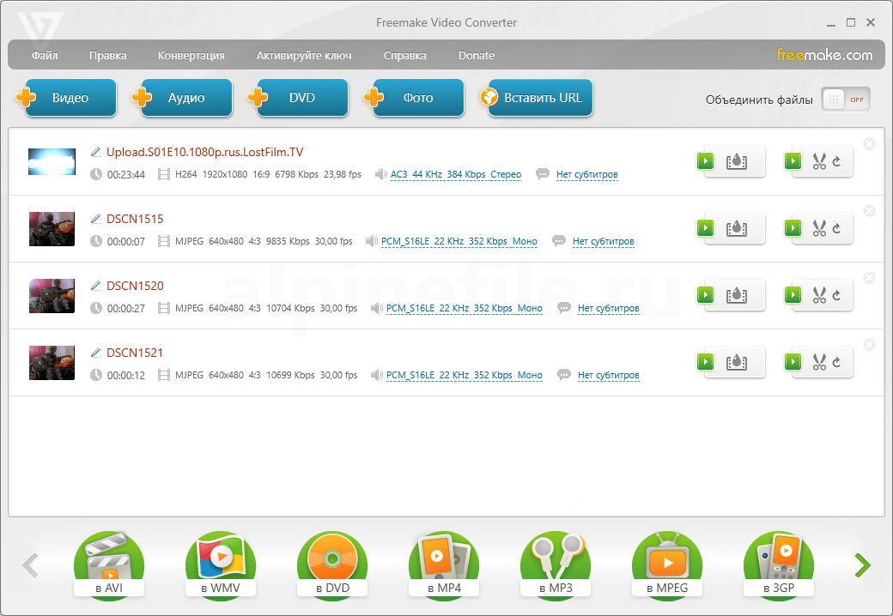Viewport: 893px width, 616px height.
Task: Expand PCM_S16LE audio options of DSCN1521
Action: click(464, 376)
